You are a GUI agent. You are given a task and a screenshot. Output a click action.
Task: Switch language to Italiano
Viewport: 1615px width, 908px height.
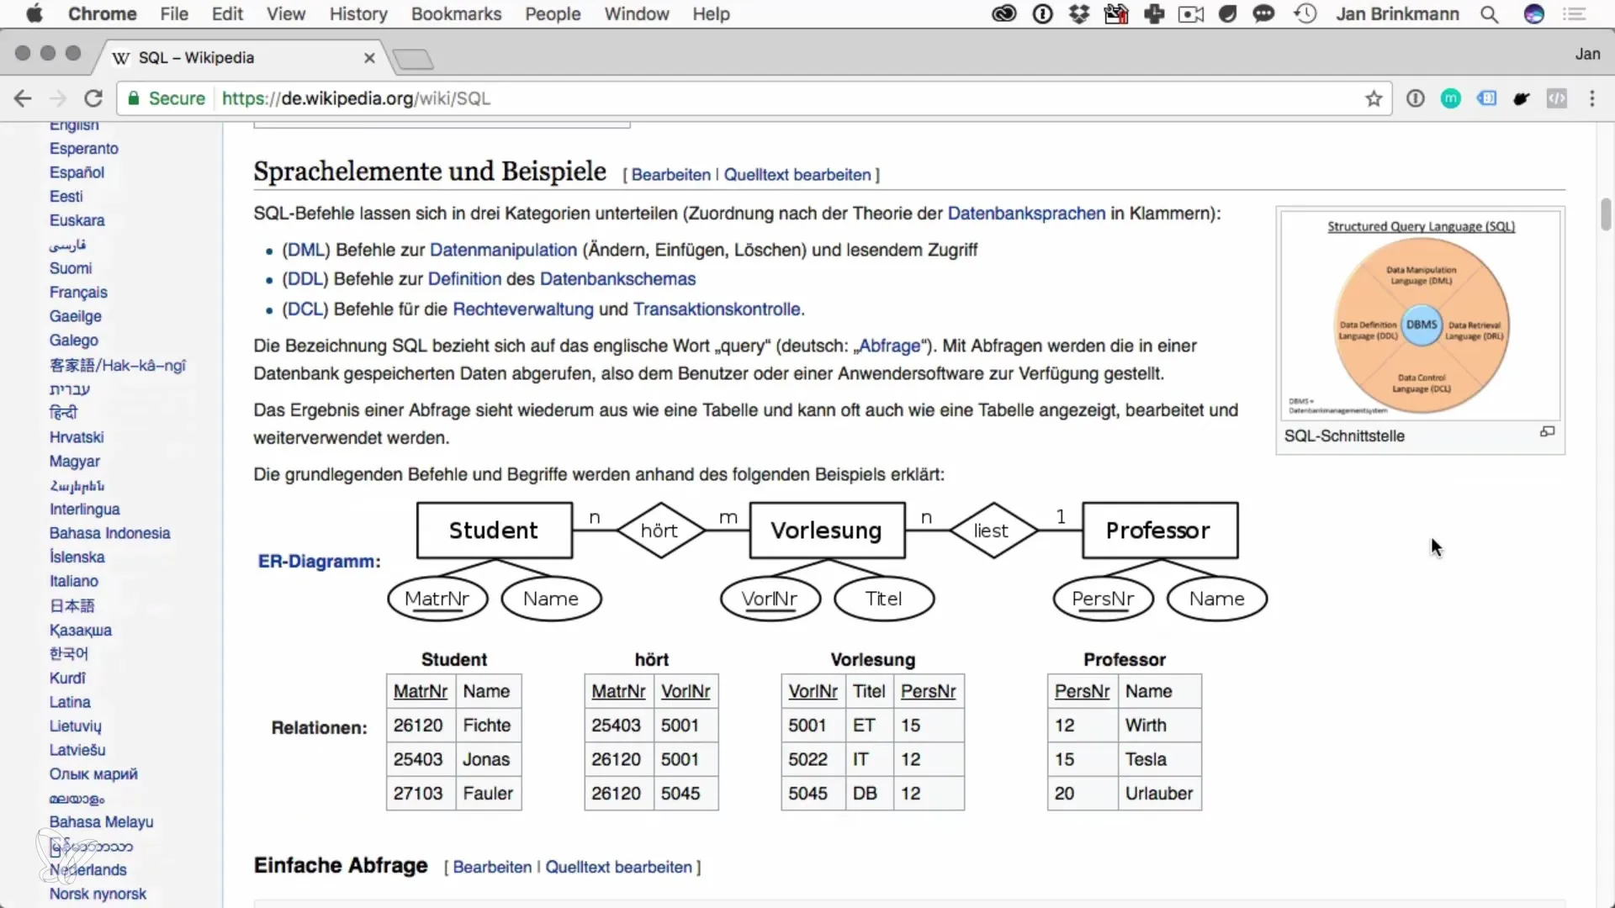(x=74, y=581)
